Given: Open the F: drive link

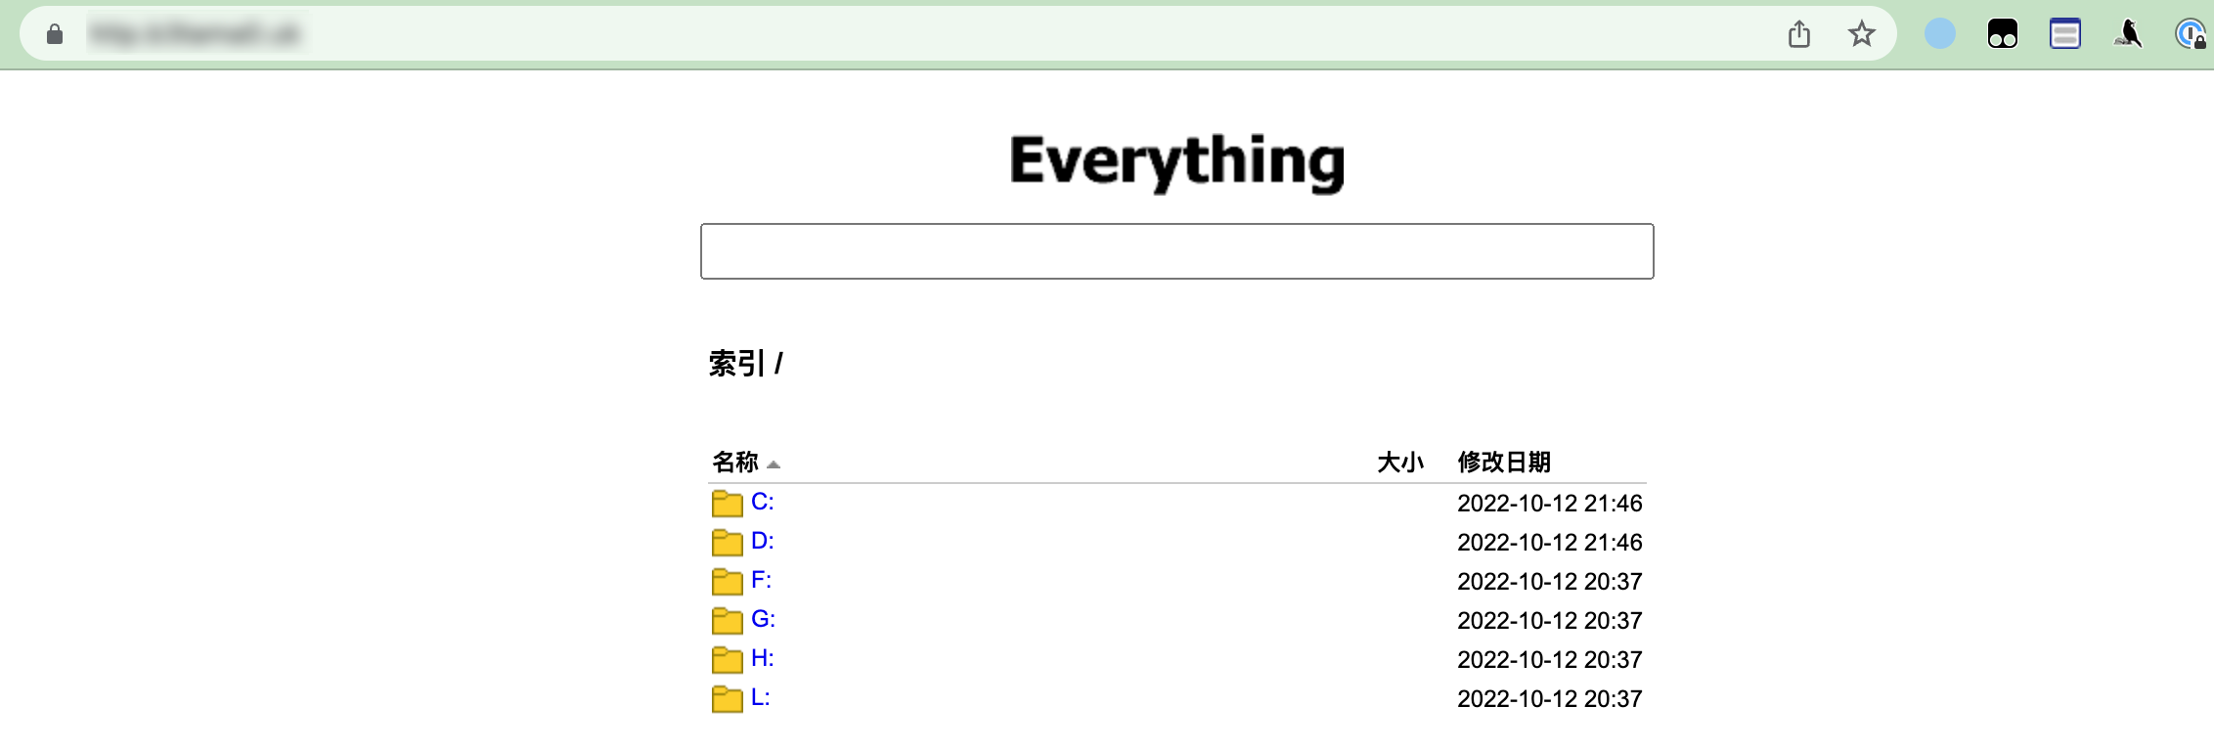Looking at the screenshot, I should point(761,580).
